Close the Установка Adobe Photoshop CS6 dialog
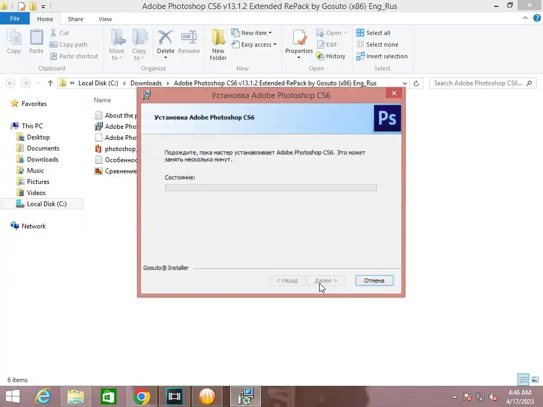The width and height of the screenshot is (543, 407). click(394, 93)
